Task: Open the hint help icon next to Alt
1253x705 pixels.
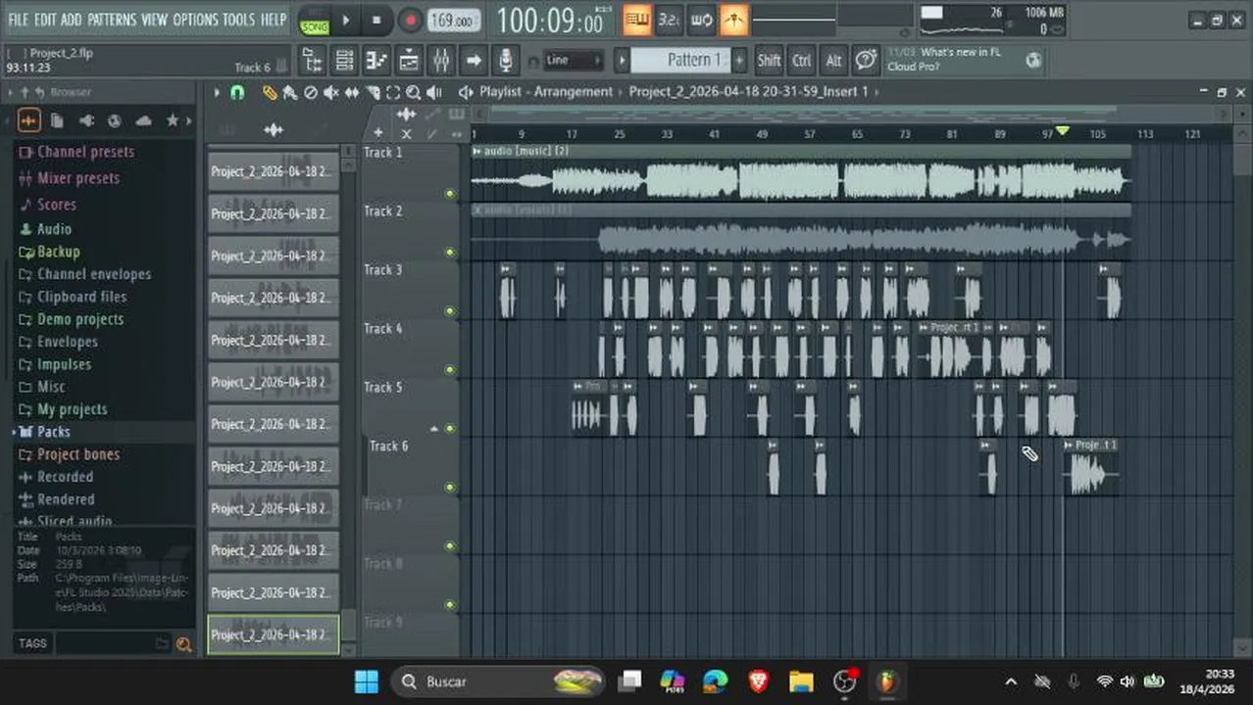Action: point(866,61)
